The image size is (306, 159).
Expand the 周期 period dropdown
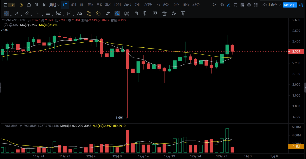54,5
